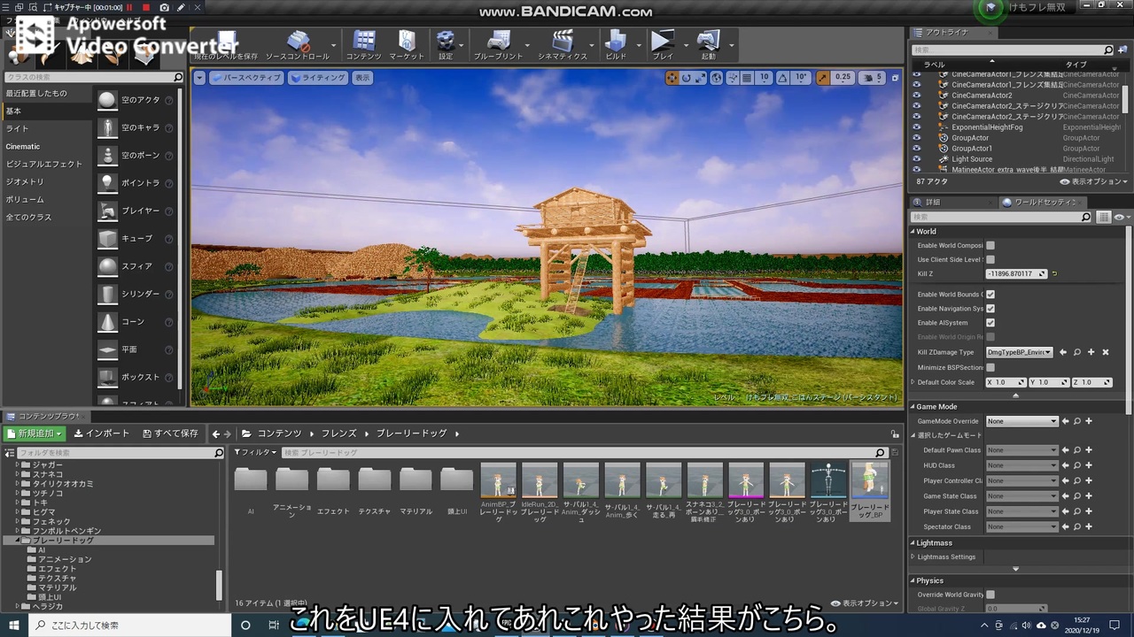Click the ビルド build icon
This screenshot has height=637, width=1134.
(x=615, y=42)
